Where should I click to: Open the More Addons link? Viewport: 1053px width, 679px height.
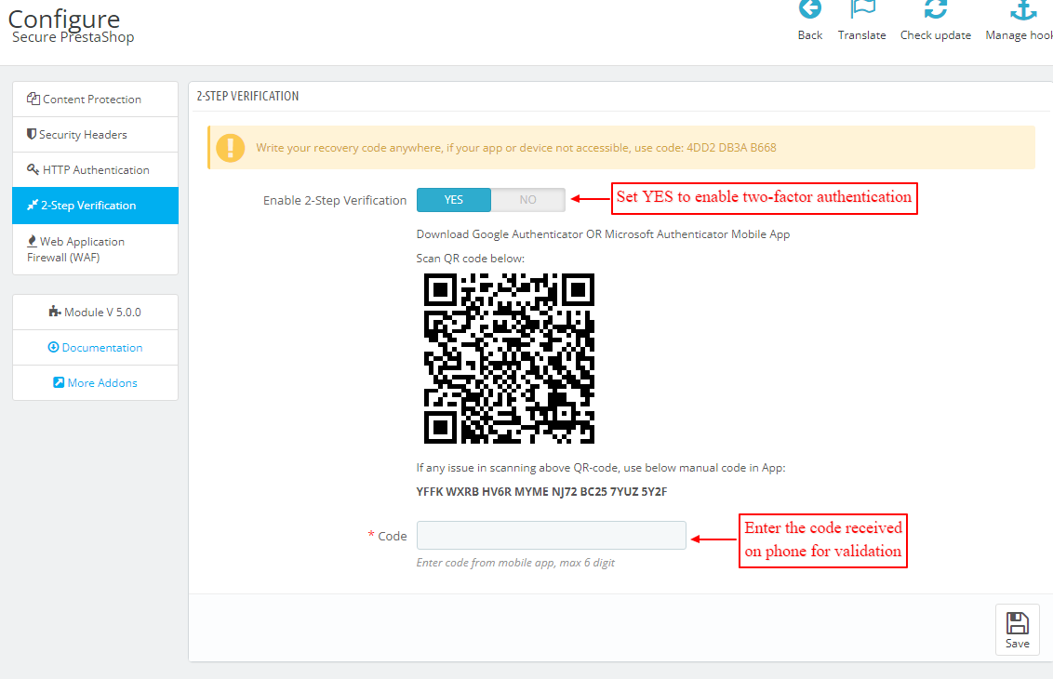pos(96,383)
